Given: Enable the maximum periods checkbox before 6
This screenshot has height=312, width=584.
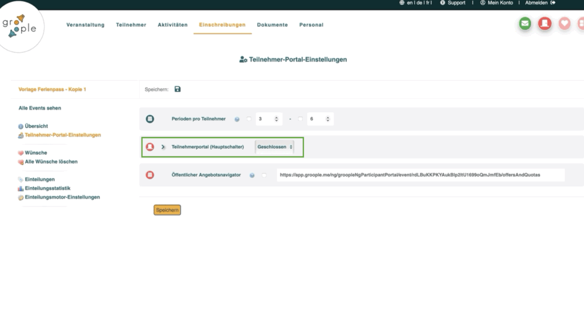Looking at the screenshot, I should [x=300, y=119].
